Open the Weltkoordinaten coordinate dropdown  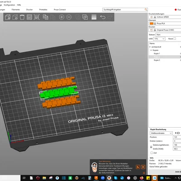(161, 133)
